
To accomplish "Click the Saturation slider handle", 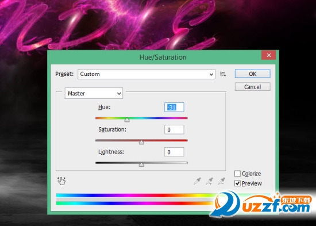I will point(141,142).
